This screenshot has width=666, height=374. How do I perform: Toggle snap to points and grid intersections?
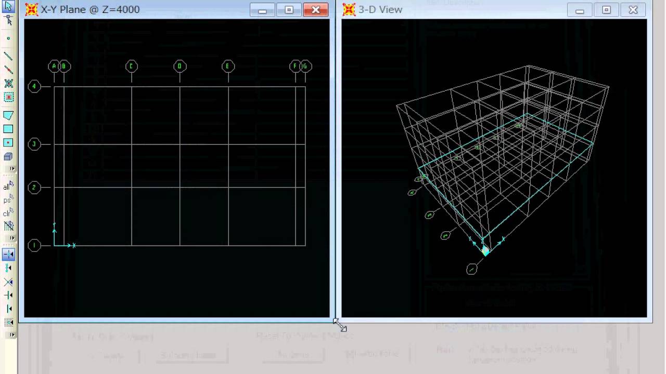[8, 255]
